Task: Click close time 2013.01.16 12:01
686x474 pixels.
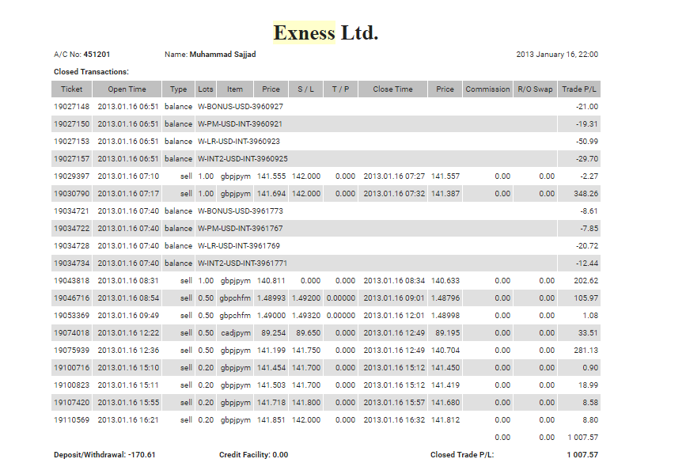Action: pyautogui.click(x=394, y=316)
